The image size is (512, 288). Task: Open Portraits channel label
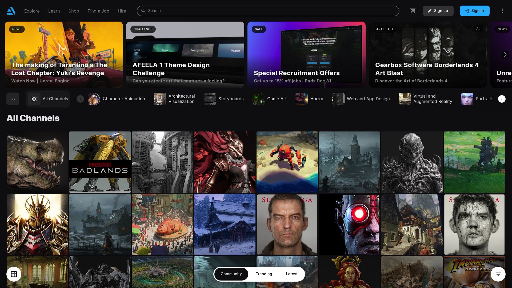pyautogui.click(x=484, y=99)
